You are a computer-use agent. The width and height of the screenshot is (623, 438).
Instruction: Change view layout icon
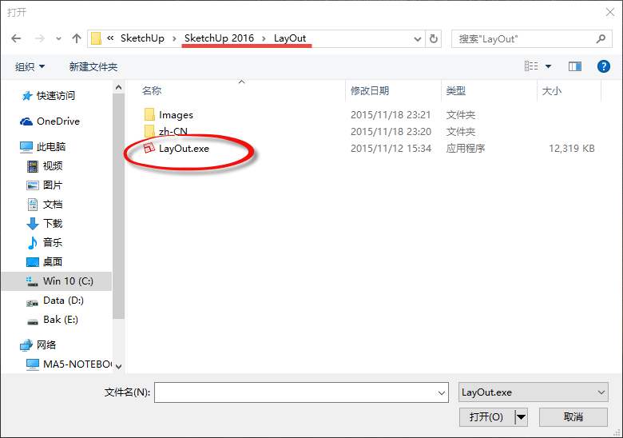click(531, 66)
